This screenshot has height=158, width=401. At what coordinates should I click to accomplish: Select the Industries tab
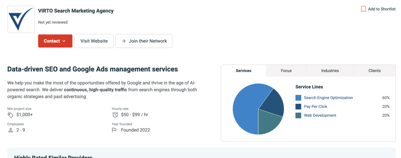tap(330, 71)
